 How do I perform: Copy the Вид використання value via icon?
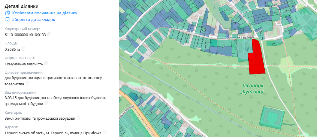[46, 103]
